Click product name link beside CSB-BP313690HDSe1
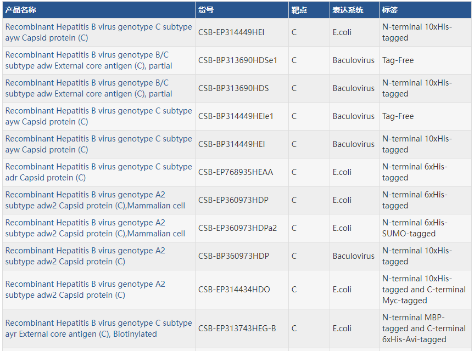 click(x=89, y=60)
